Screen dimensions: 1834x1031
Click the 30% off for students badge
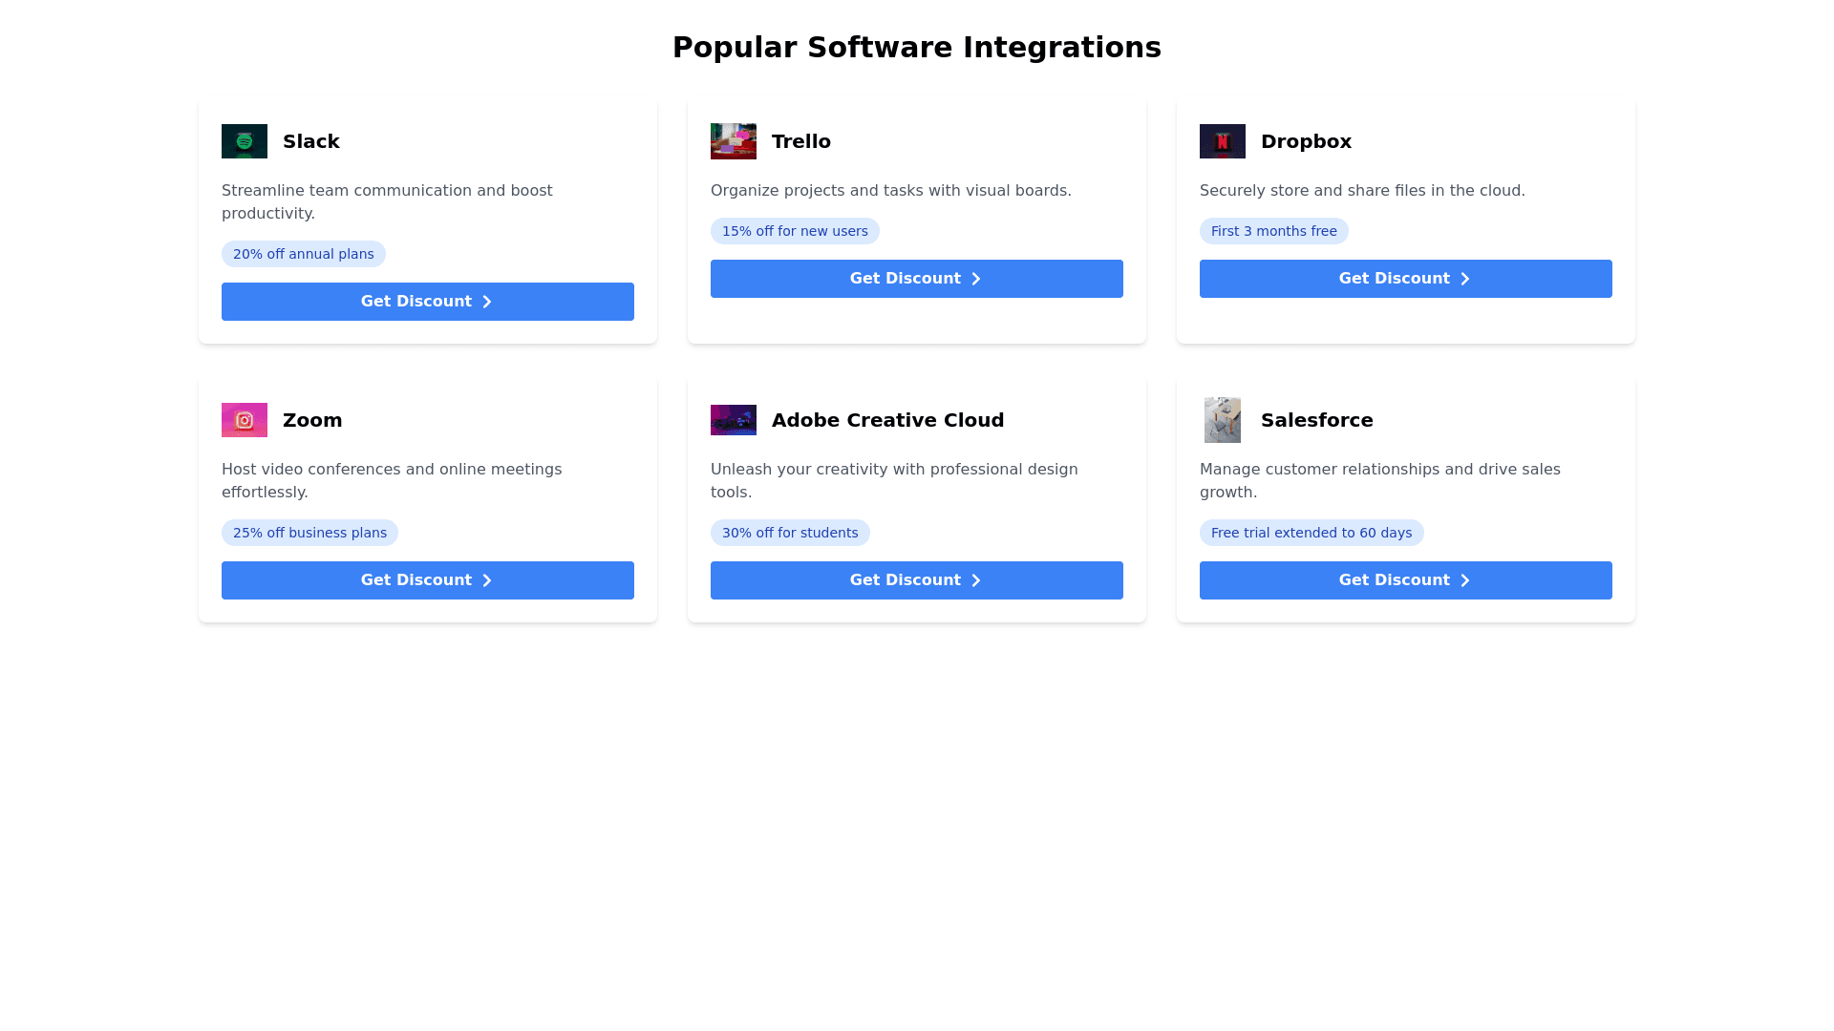790,533
